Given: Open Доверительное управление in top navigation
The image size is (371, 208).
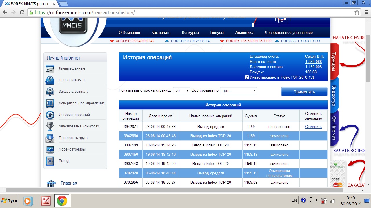Looking at the screenshot, I should click(x=289, y=33).
